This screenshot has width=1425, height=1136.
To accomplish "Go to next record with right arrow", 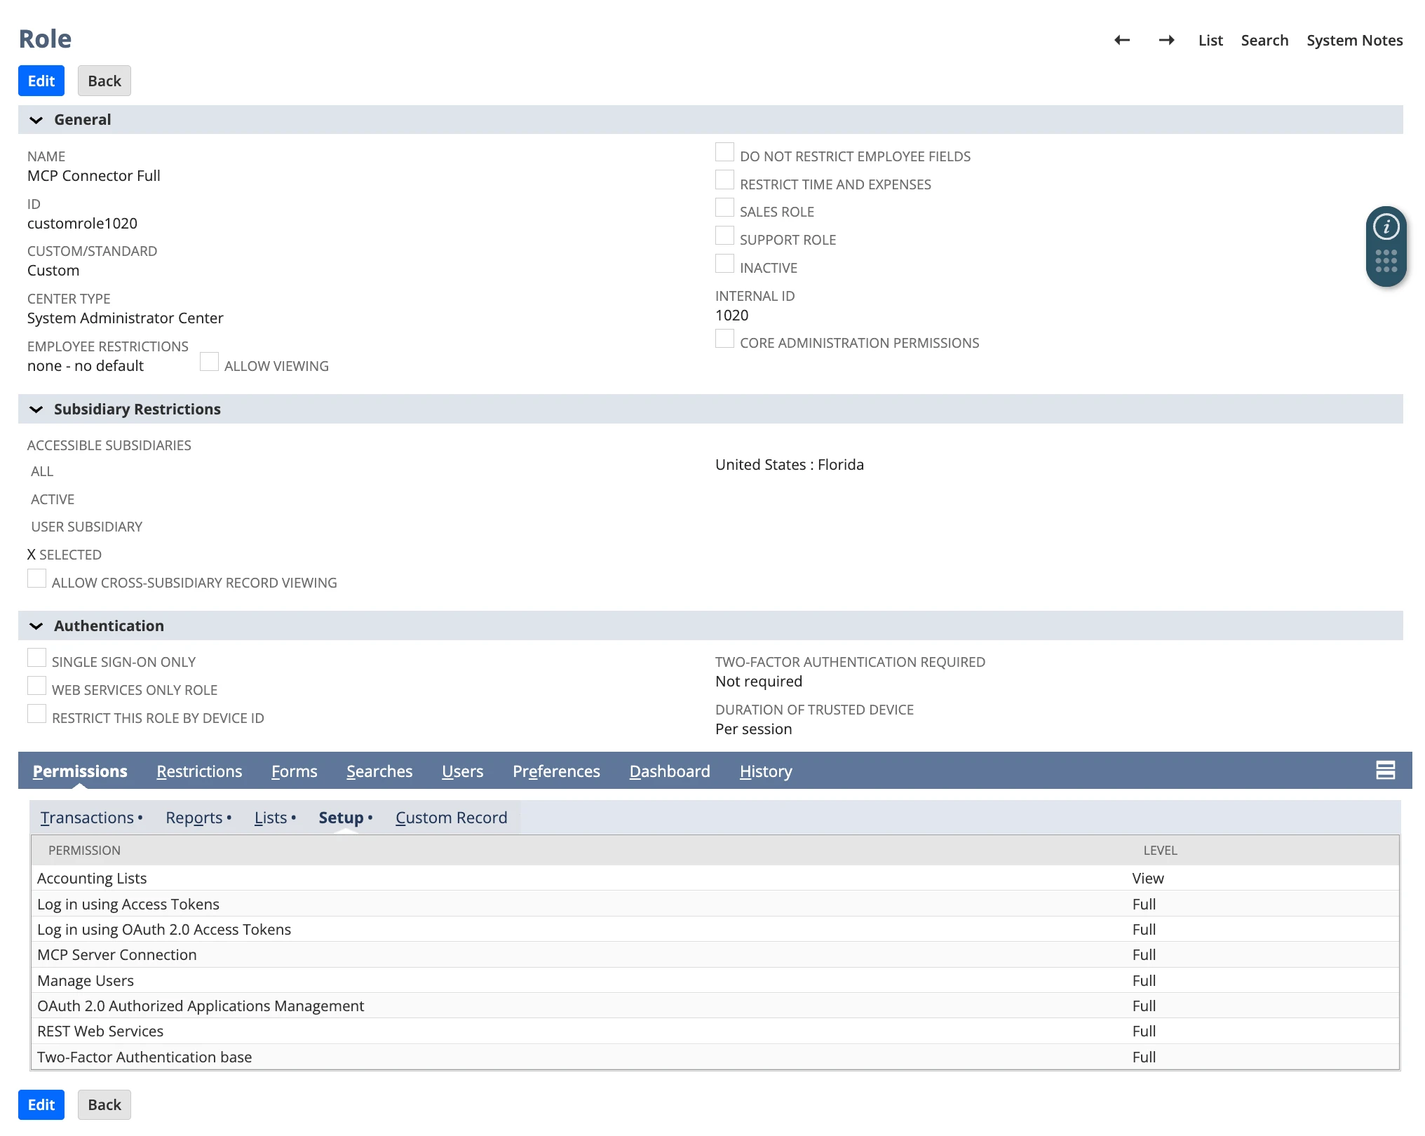I will point(1167,40).
